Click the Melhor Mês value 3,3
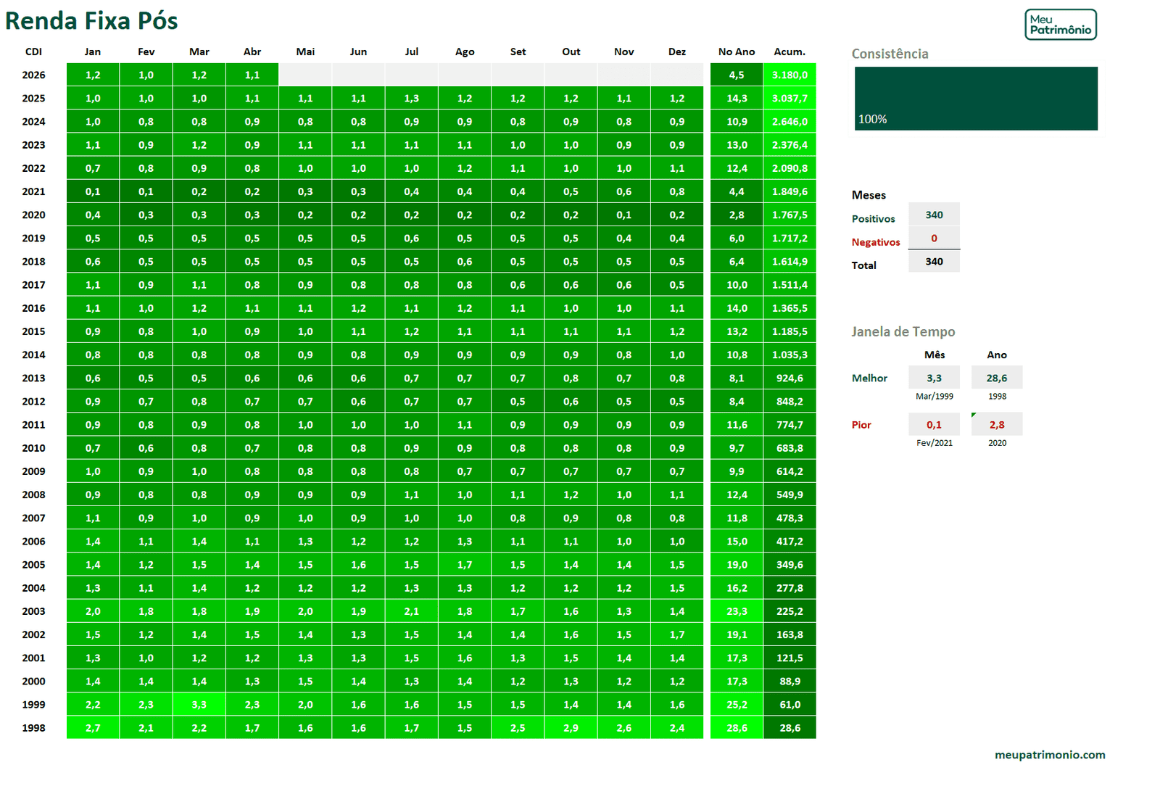Image resolution: width=1160 pixels, height=786 pixels. click(934, 378)
